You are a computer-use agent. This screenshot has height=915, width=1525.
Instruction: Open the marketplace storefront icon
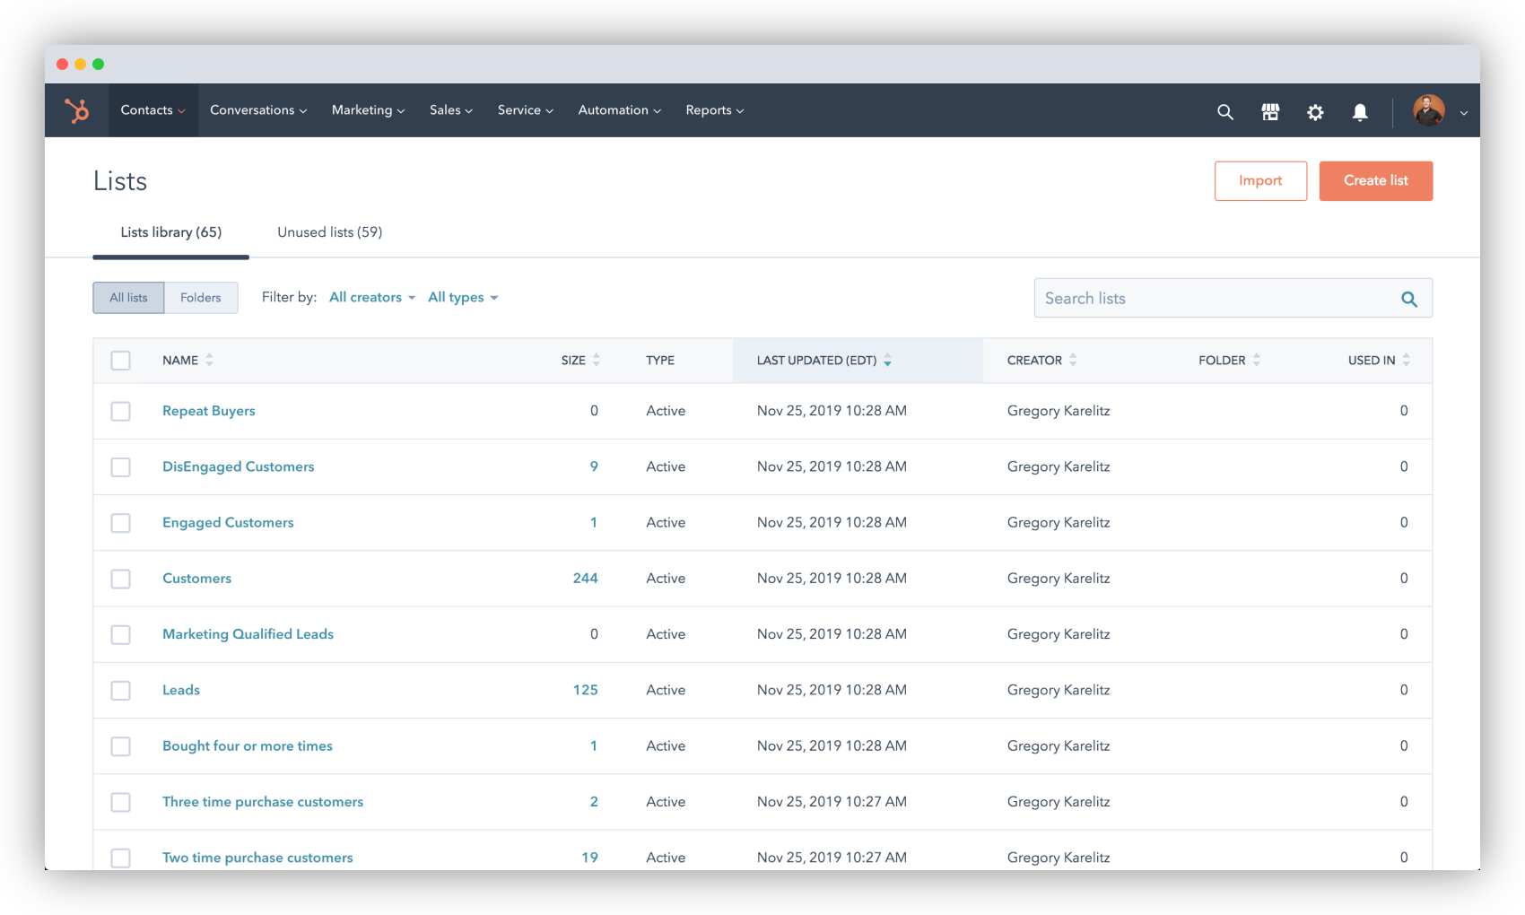[1270, 111]
